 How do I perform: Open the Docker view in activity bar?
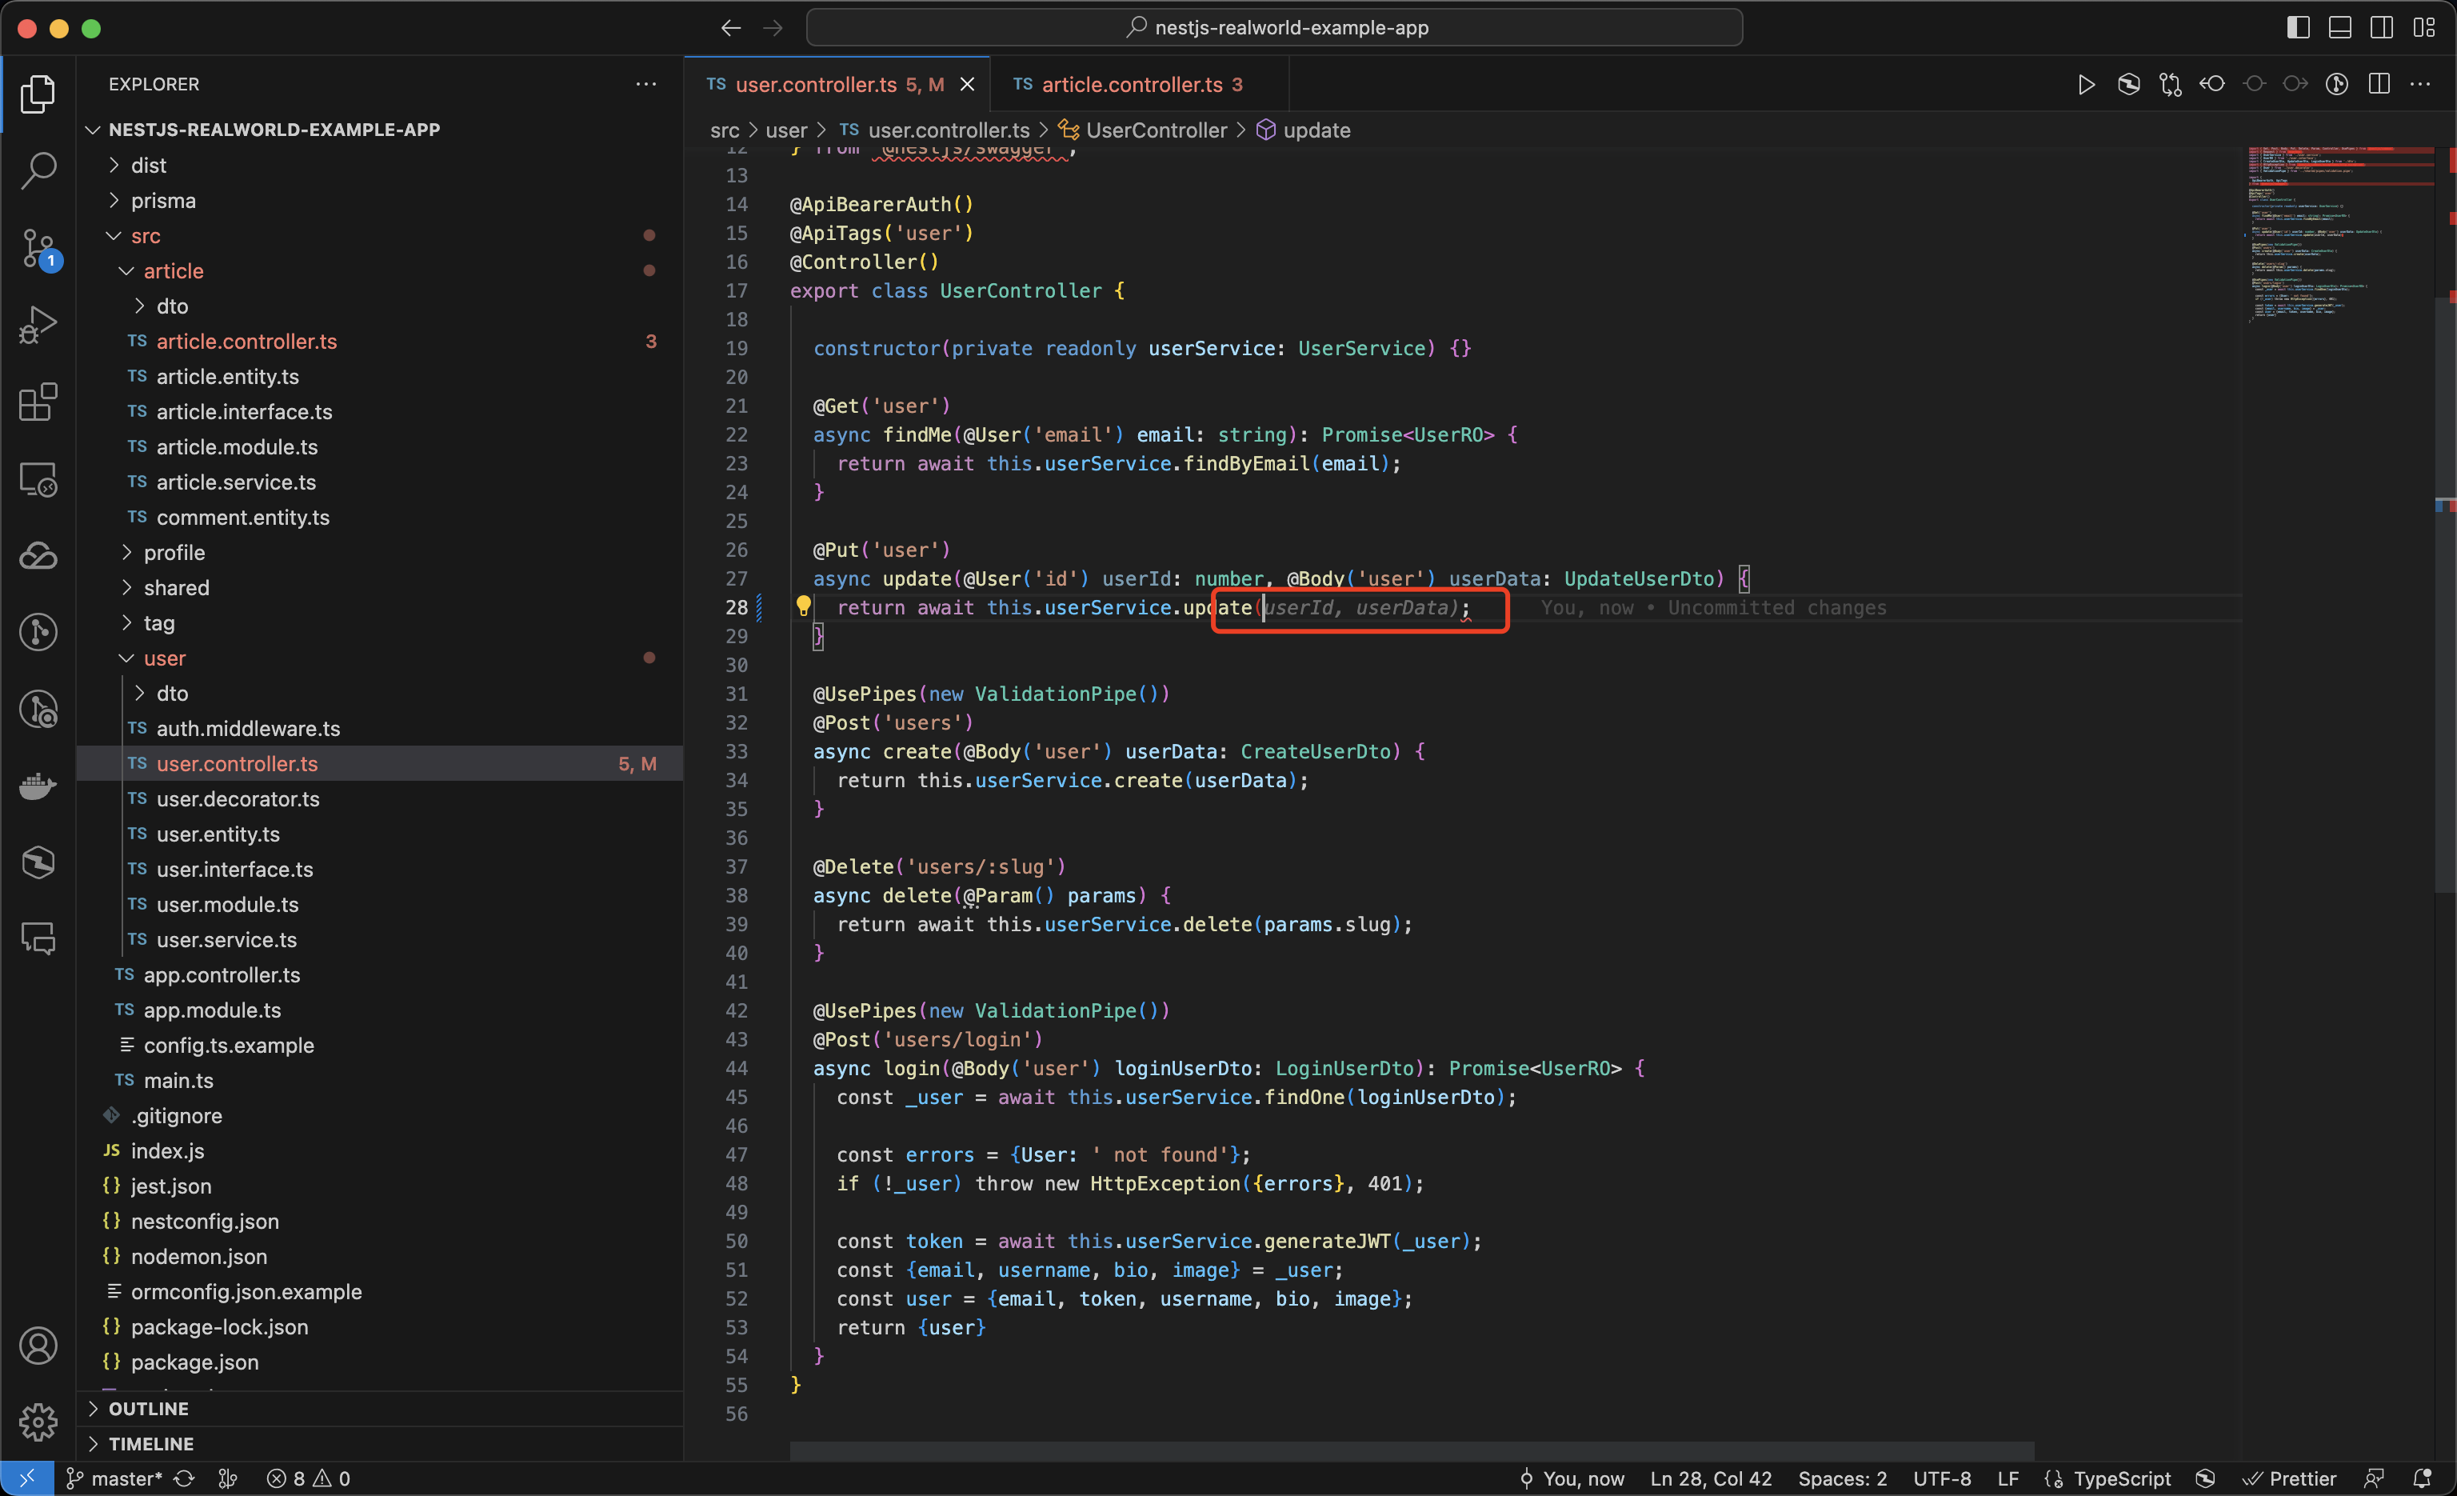click(x=38, y=786)
